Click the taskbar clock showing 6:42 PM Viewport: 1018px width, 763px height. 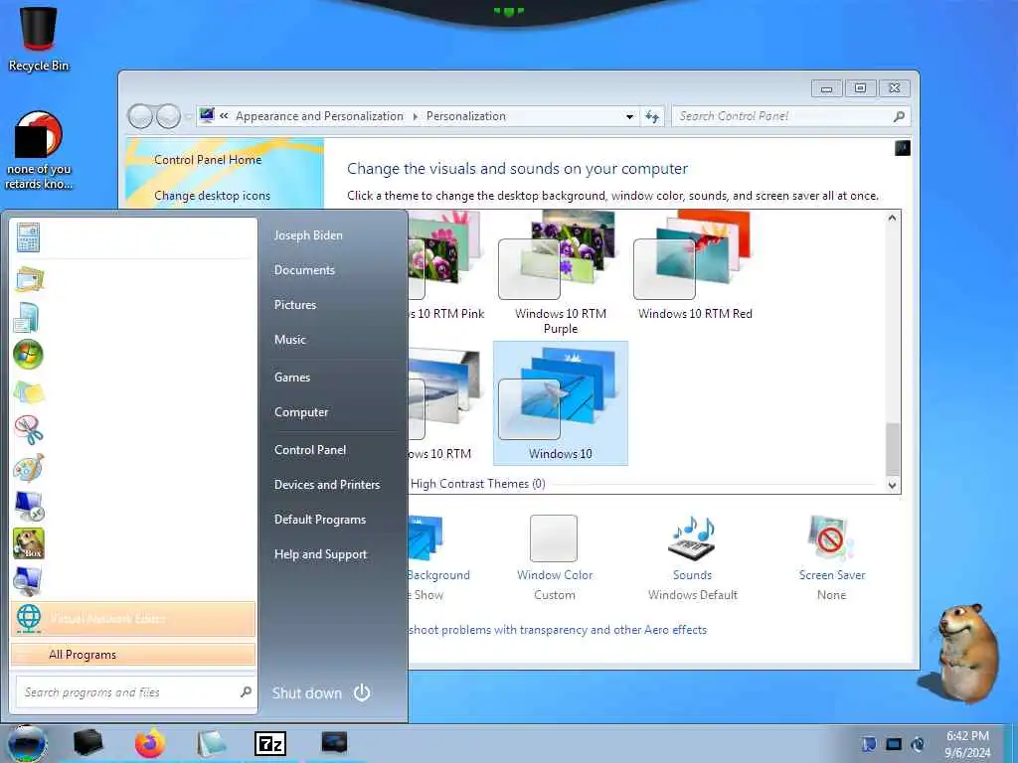(967, 744)
